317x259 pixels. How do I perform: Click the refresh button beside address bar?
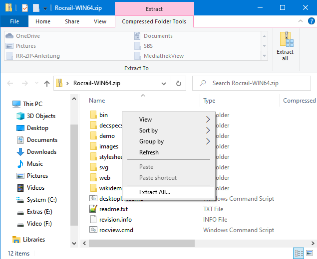pos(178,83)
